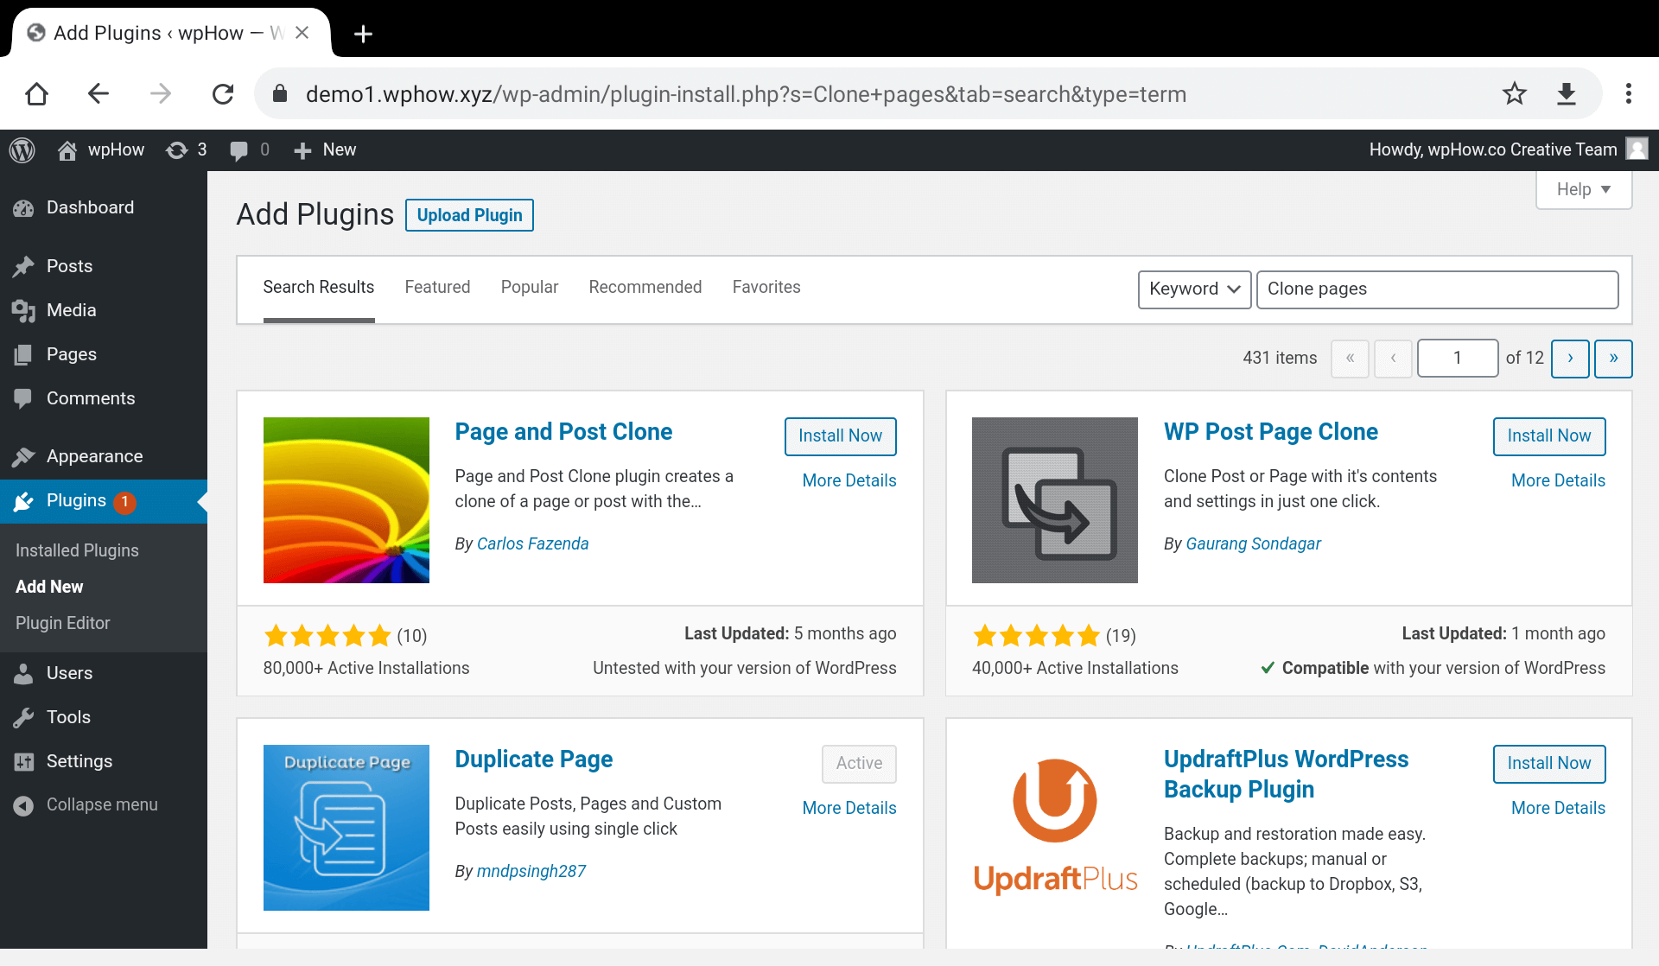The width and height of the screenshot is (1659, 966).
Task: Select the Featured plugins tab
Action: pos(438,286)
